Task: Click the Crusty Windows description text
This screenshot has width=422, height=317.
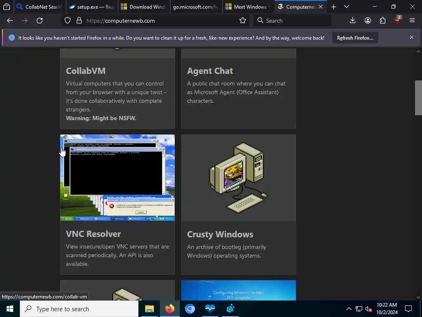Action: coord(227,251)
